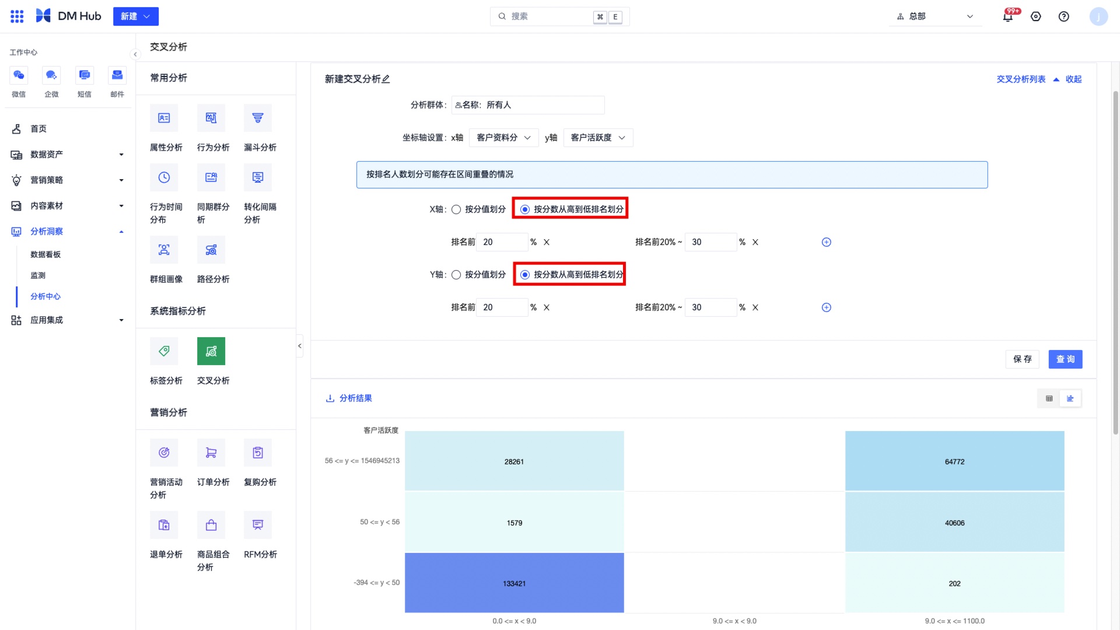Expand 内容素材 menu

pos(67,206)
